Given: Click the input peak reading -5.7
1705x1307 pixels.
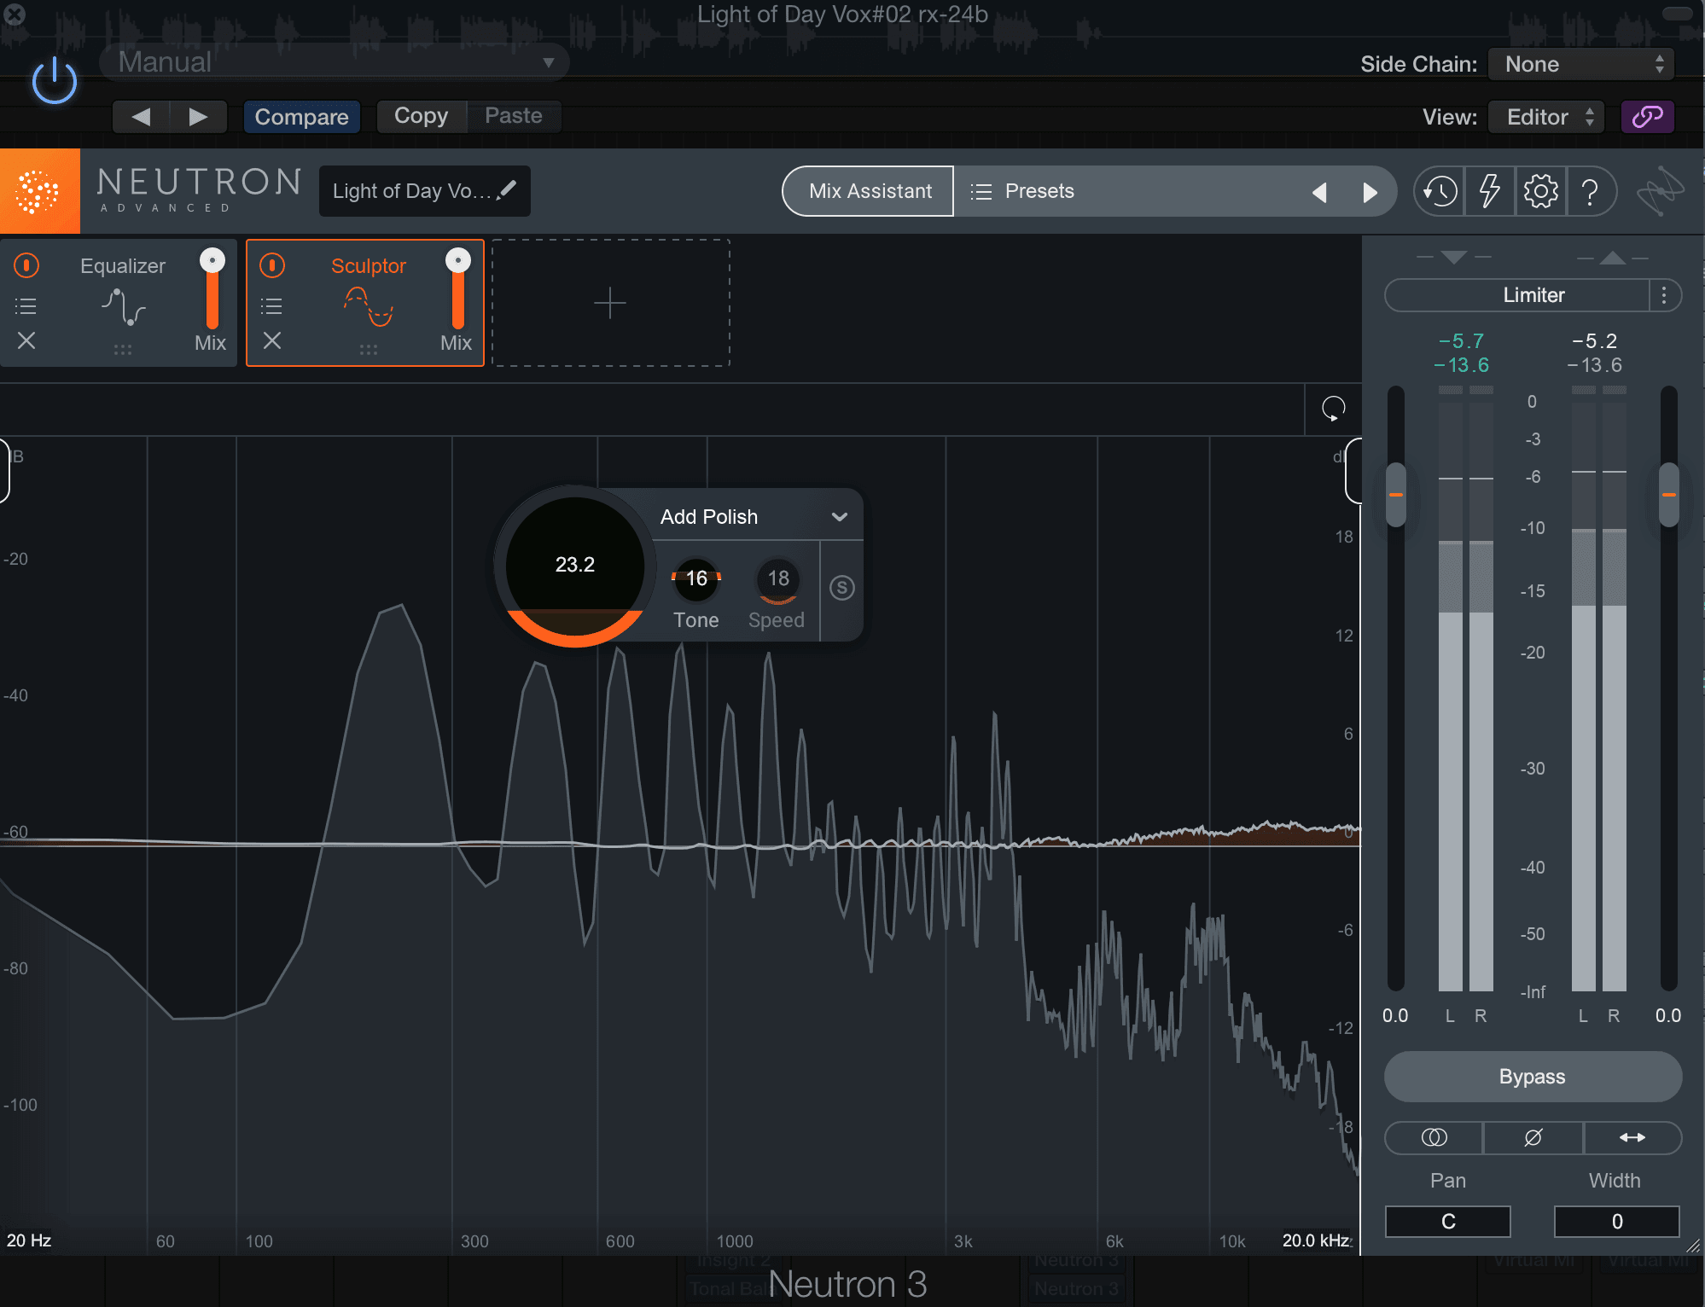Looking at the screenshot, I should click(x=1461, y=341).
